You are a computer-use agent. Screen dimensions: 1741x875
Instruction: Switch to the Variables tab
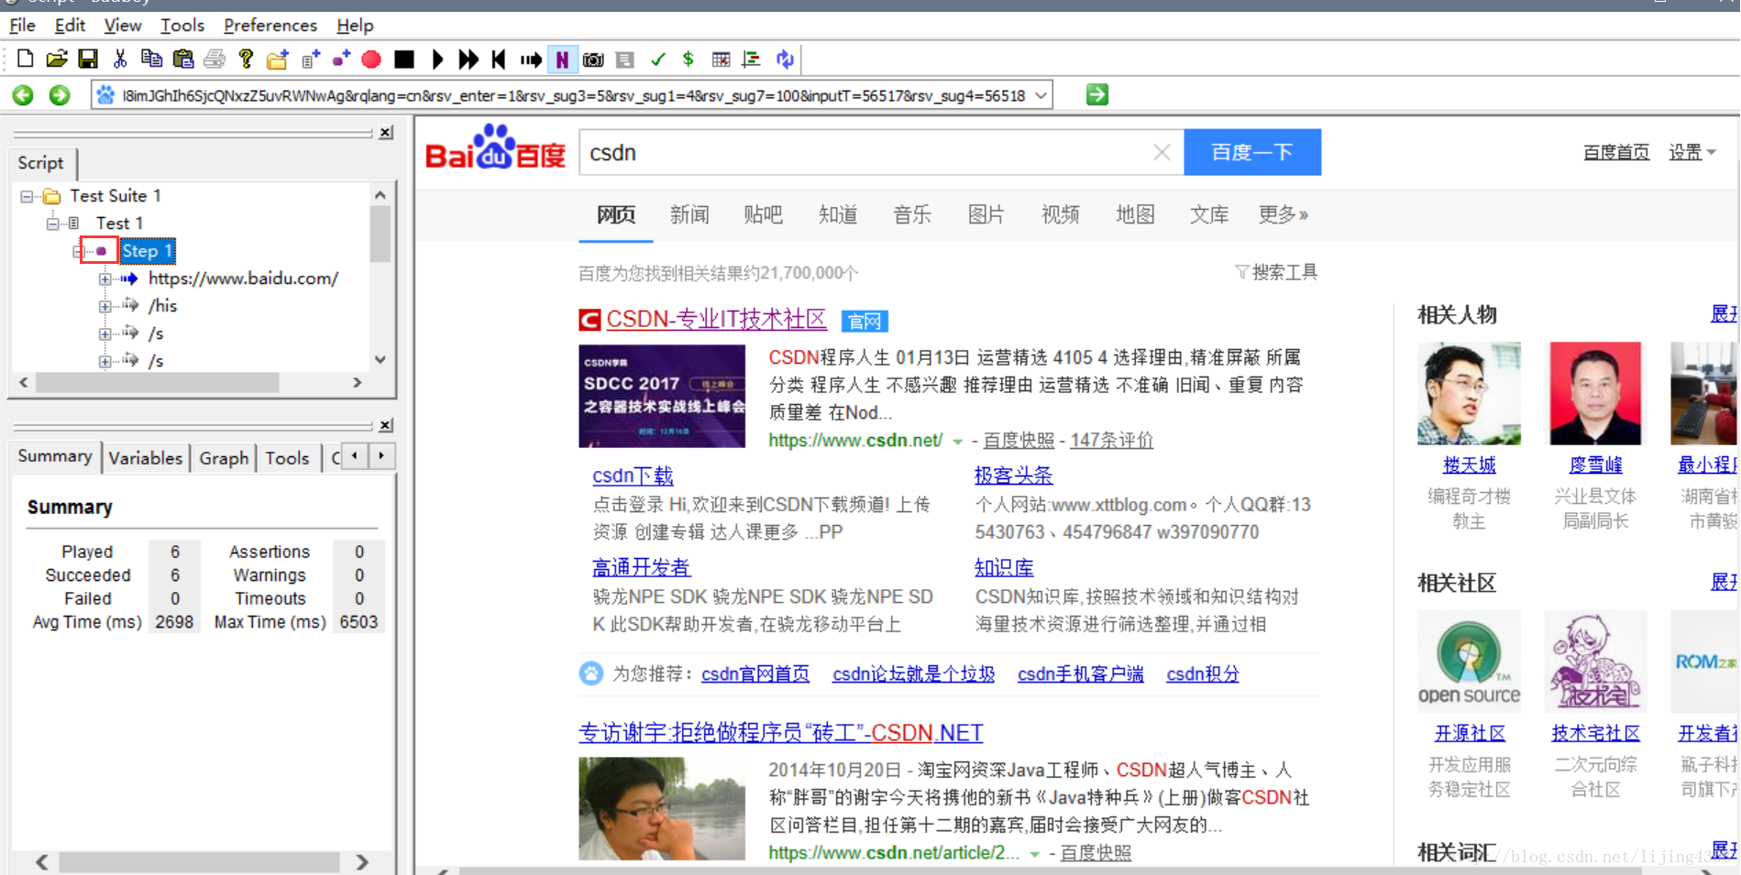pos(145,457)
